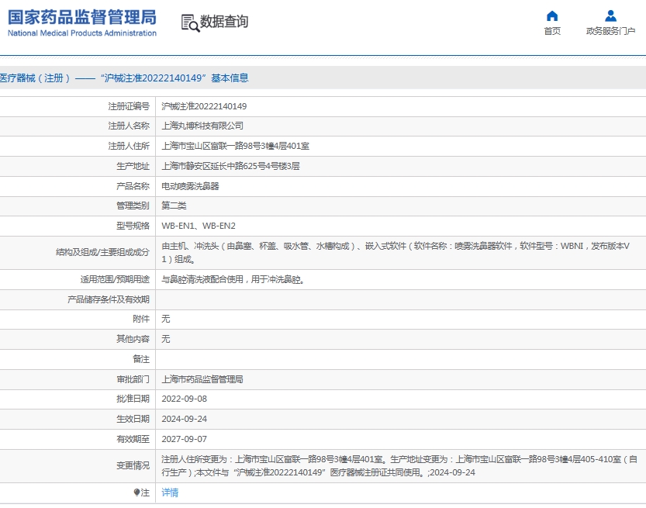
Task: Click the 政务服务门户 label
Action: (610, 31)
